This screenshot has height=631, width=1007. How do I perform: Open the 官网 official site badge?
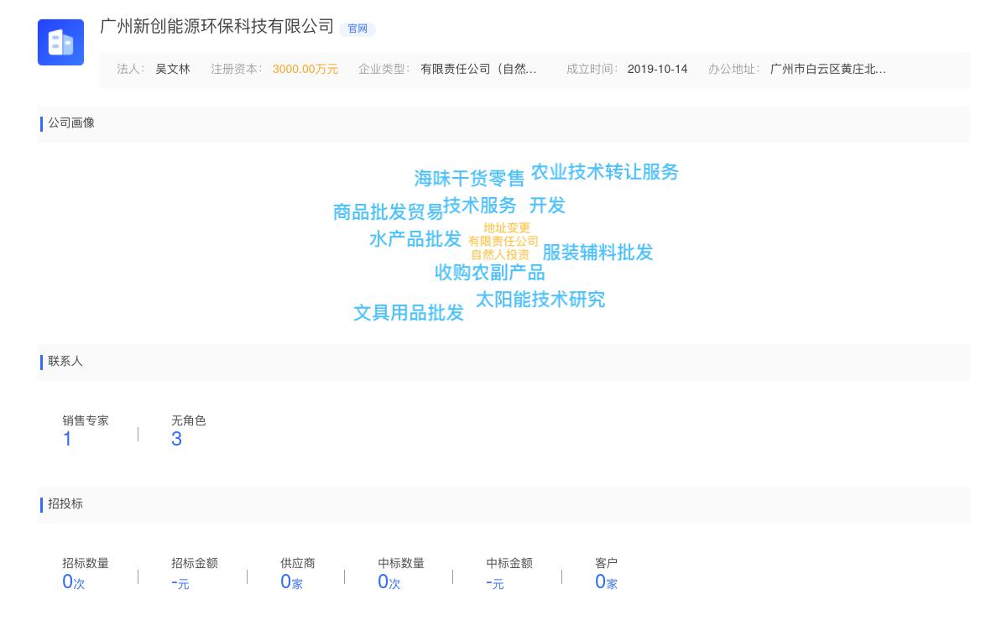pyautogui.click(x=357, y=29)
